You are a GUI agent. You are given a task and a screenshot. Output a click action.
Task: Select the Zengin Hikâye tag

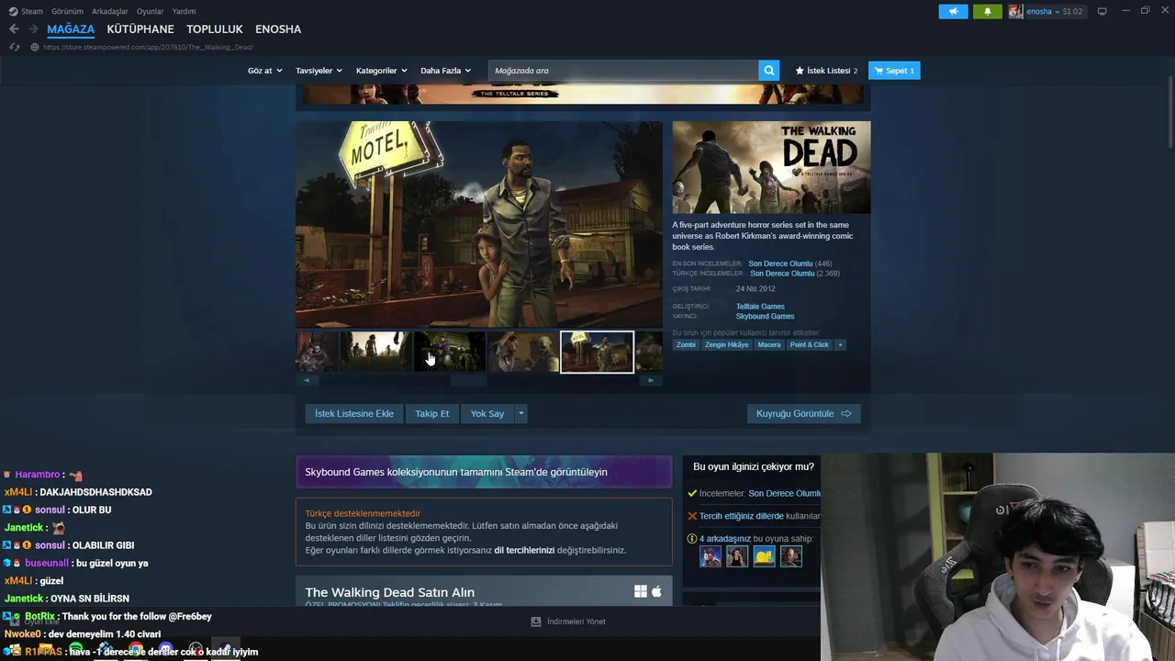point(727,345)
